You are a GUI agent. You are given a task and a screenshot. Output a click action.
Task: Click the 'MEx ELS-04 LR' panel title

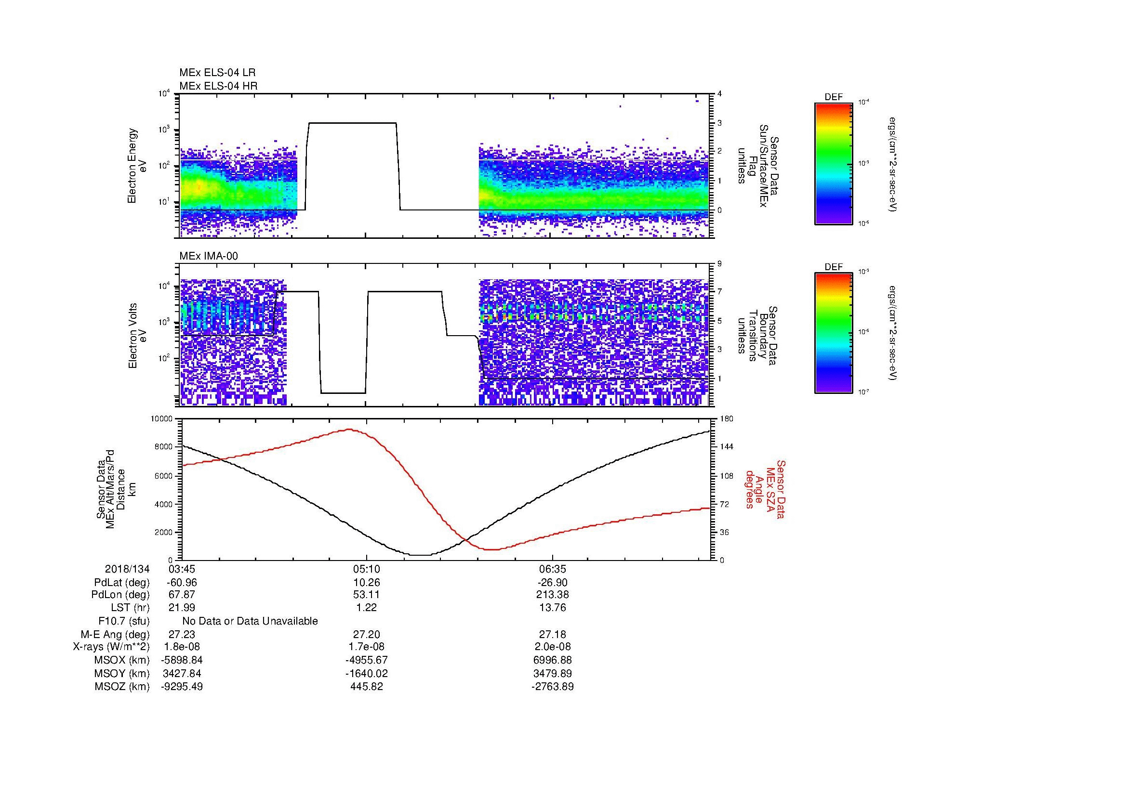[x=217, y=73]
